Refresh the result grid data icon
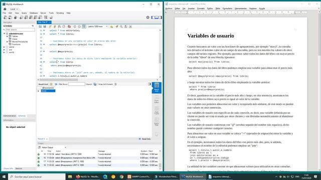Viewport: 321px width, 180px height. point(56,84)
